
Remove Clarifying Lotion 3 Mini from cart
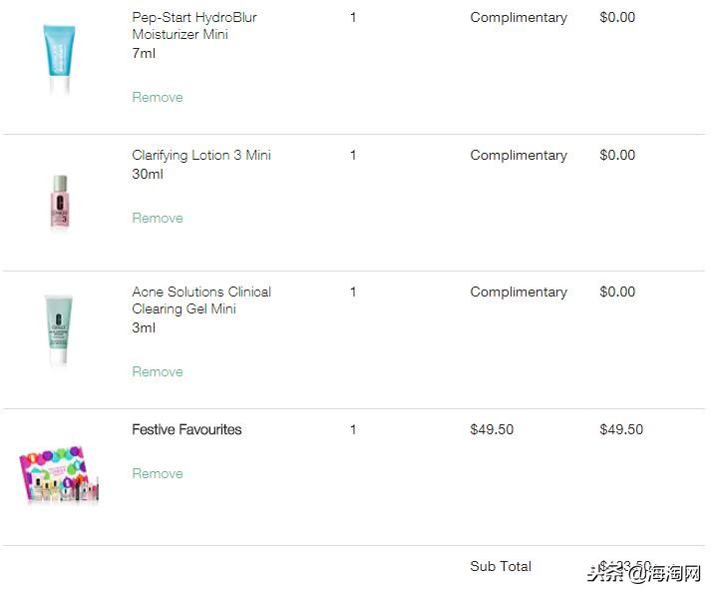pyautogui.click(x=158, y=219)
